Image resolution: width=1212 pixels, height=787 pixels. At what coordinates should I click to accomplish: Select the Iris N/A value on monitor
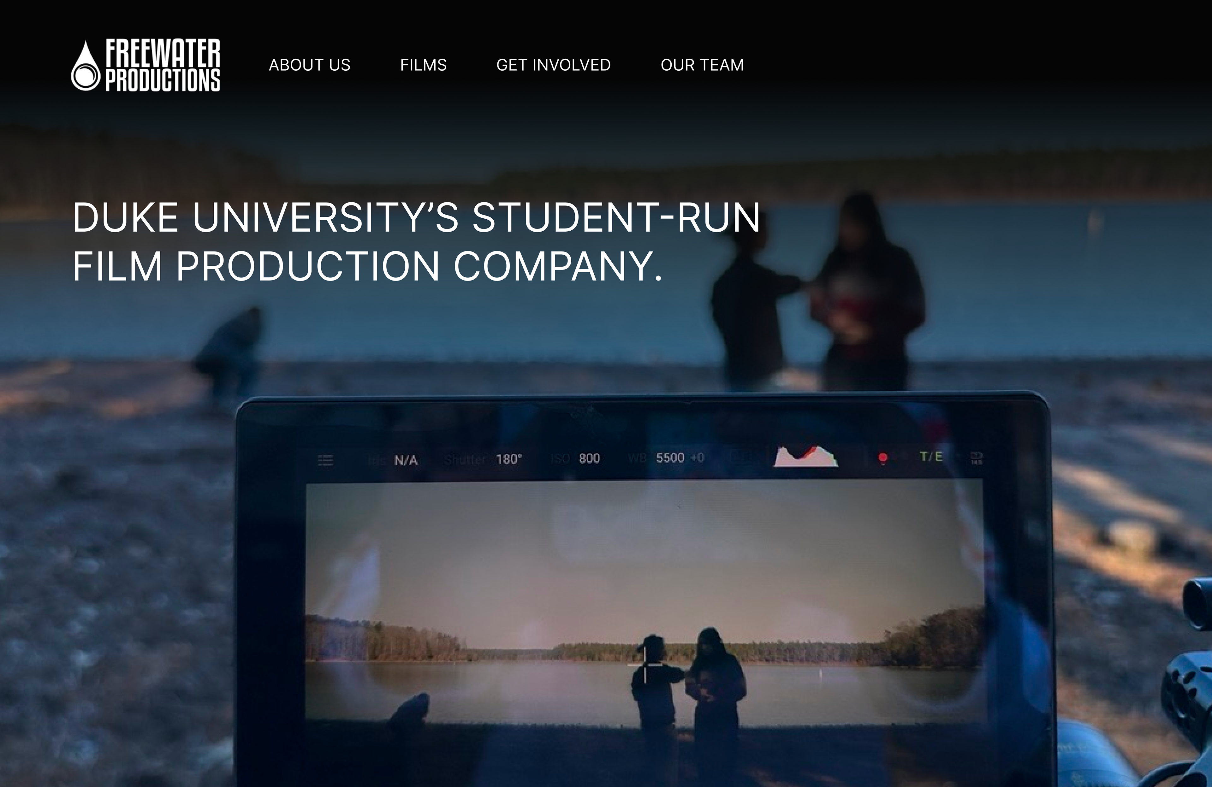(406, 461)
